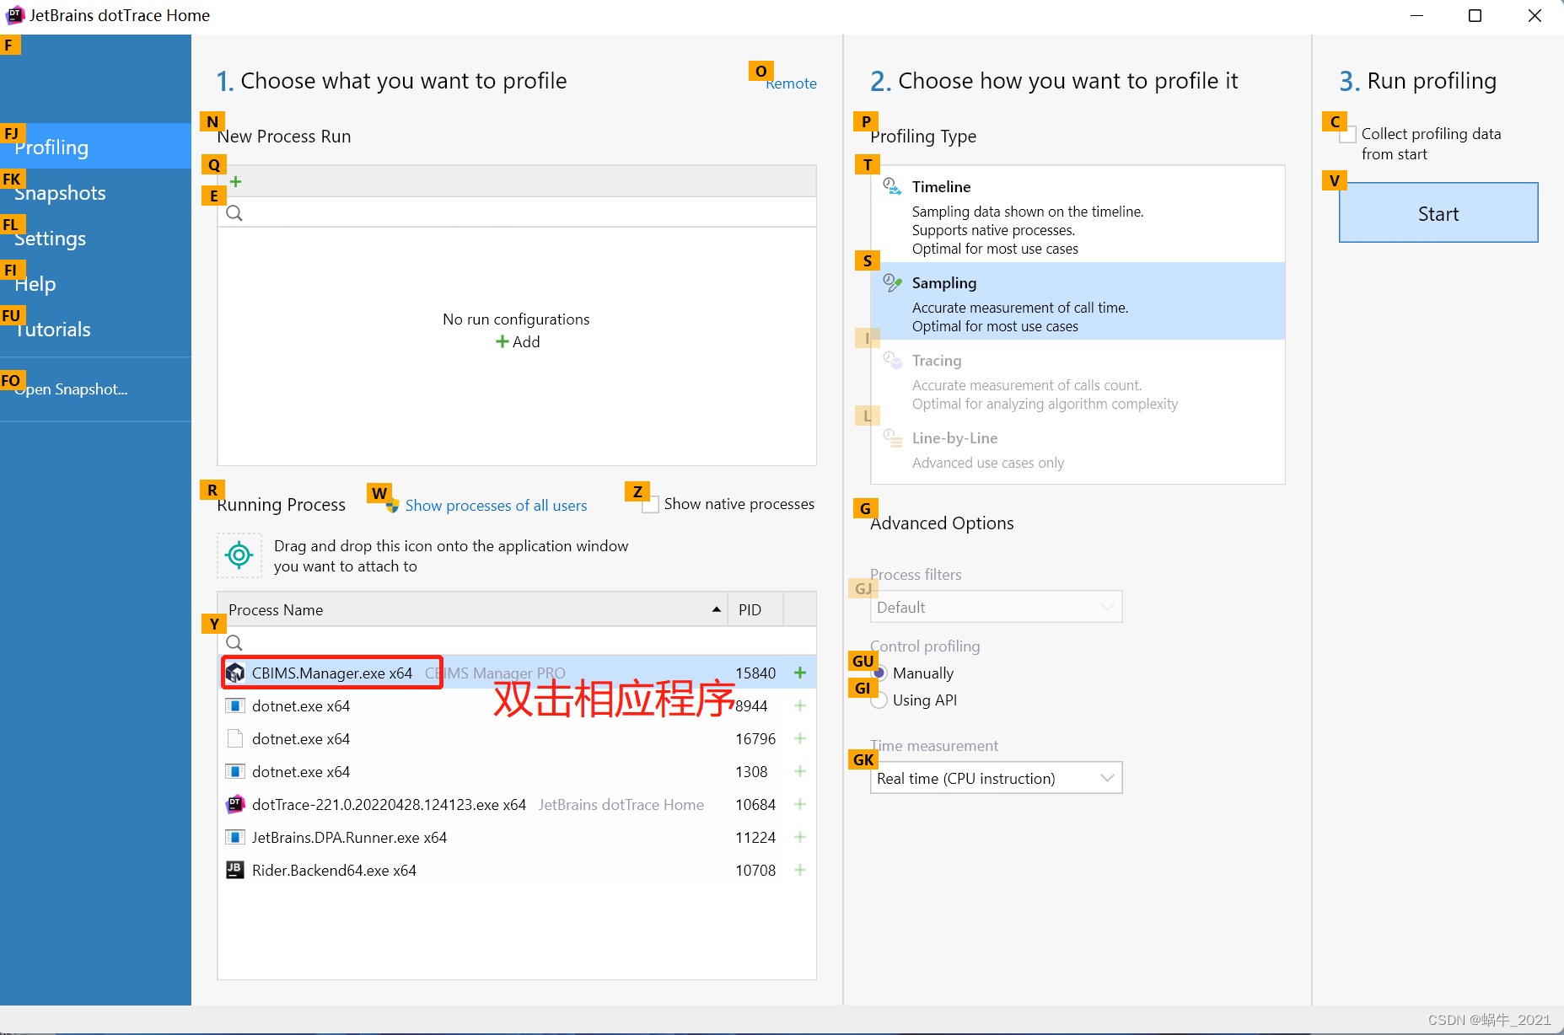Click the blank file icon of dotnet.exe 16796
This screenshot has height=1035, width=1564.
235,738
